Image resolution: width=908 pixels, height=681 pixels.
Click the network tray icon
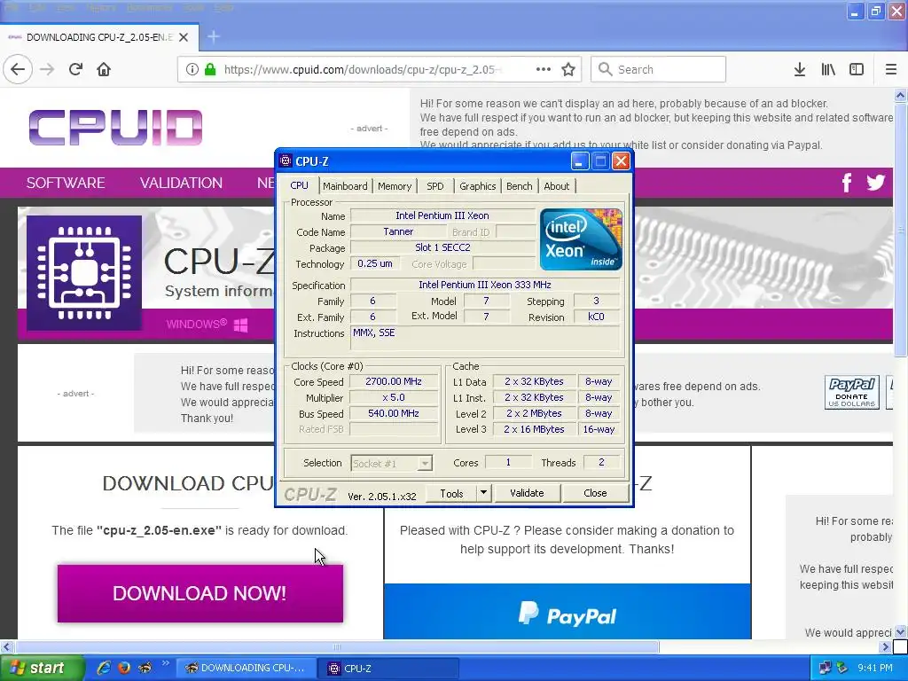click(x=825, y=668)
